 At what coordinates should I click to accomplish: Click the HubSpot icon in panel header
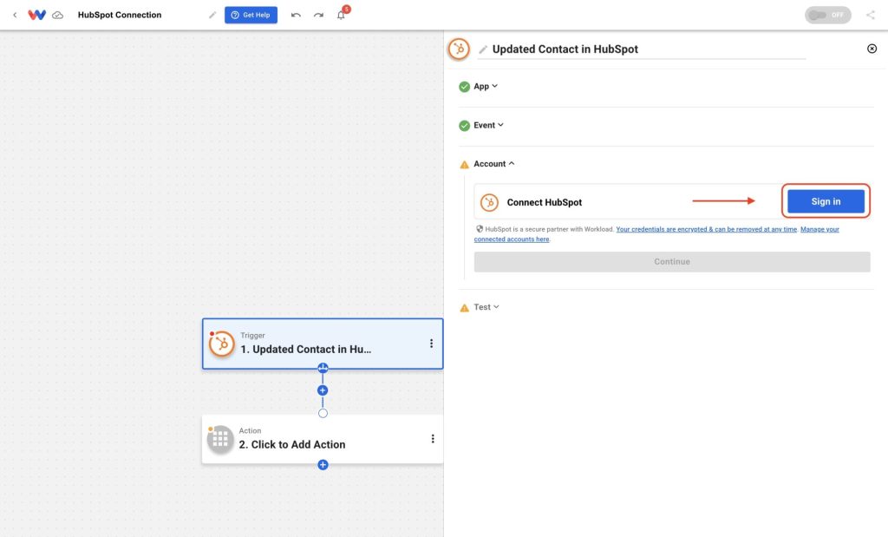pos(459,49)
